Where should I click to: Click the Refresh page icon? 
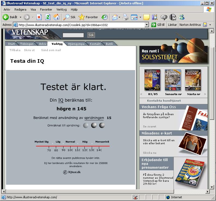pyautogui.click(x=48, y=17)
